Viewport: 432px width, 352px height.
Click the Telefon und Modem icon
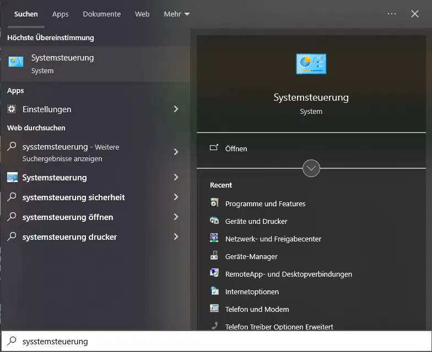coord(214,308)
